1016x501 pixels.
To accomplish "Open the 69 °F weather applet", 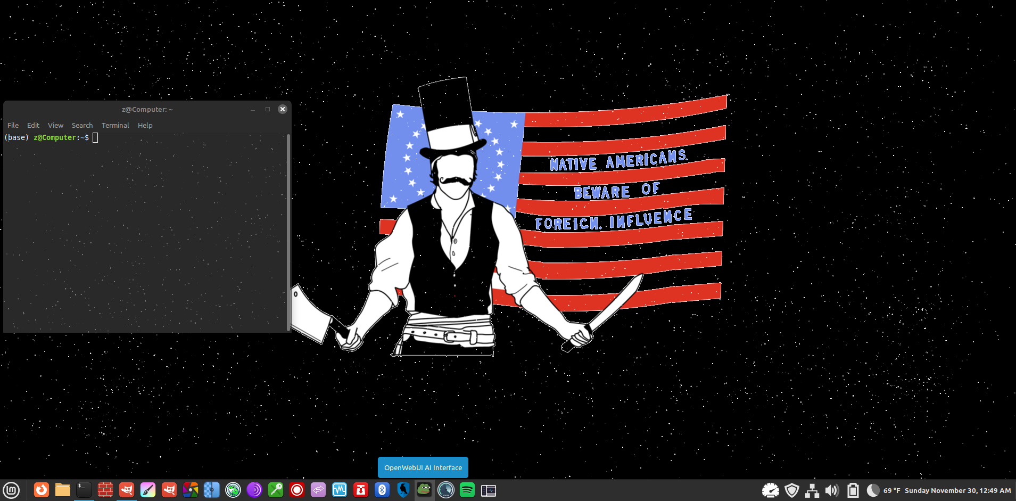I will [x=883, y=490].
